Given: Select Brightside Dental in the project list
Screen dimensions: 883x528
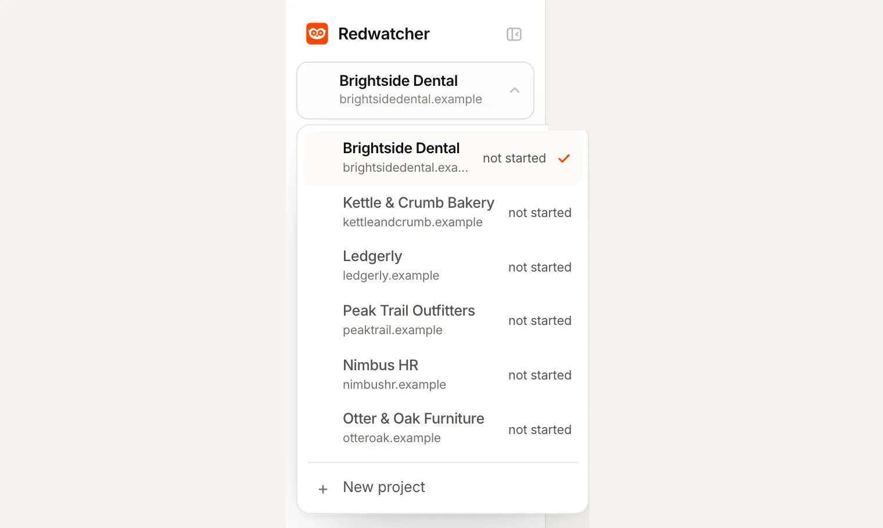Looking at the screenshot, I should point(443,158).
